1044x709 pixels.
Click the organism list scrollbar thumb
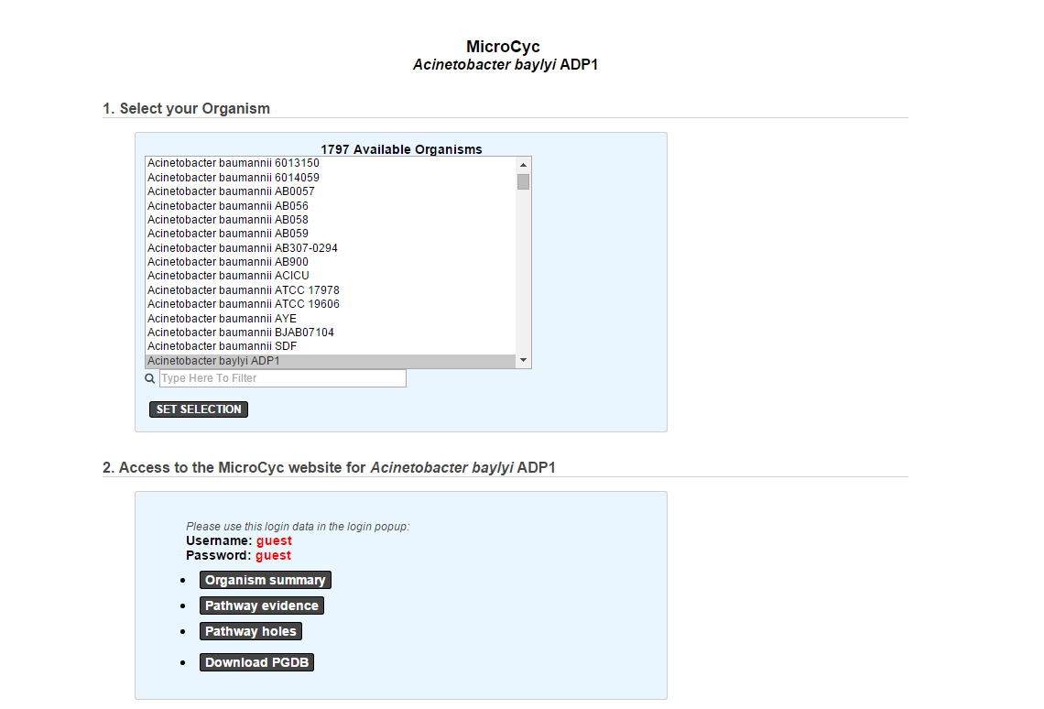pyautogui.click(x=523, y=181)
